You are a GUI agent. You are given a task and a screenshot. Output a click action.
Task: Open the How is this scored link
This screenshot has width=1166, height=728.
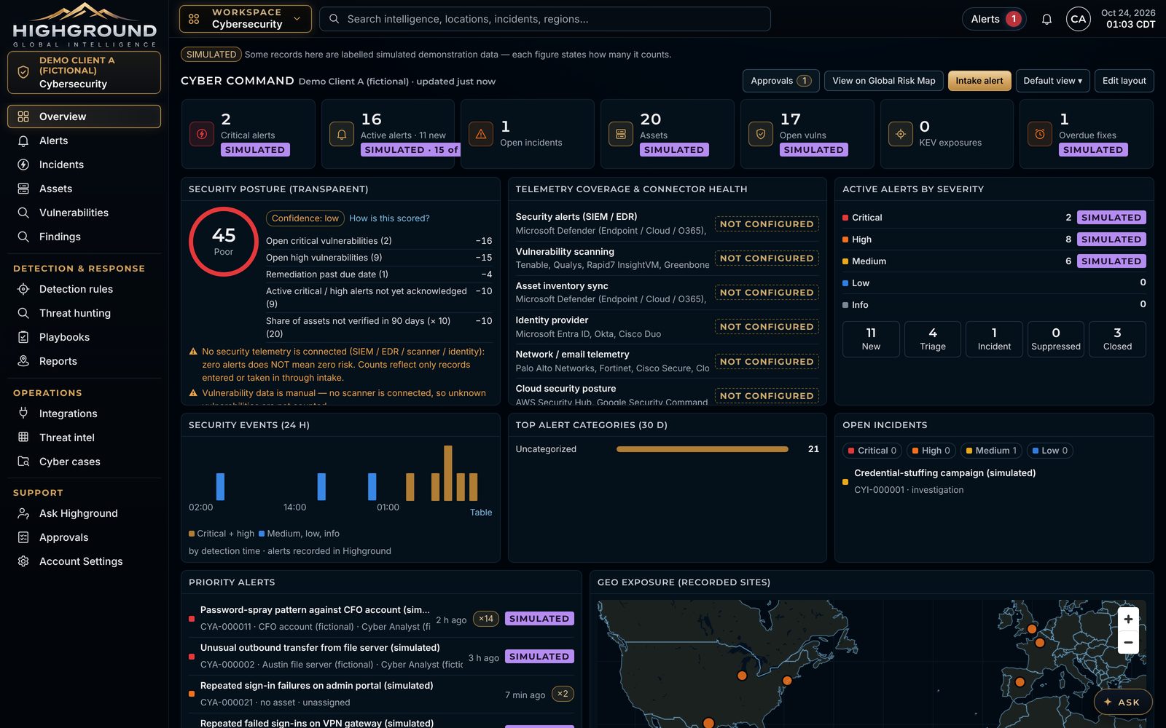click(389, 218)
